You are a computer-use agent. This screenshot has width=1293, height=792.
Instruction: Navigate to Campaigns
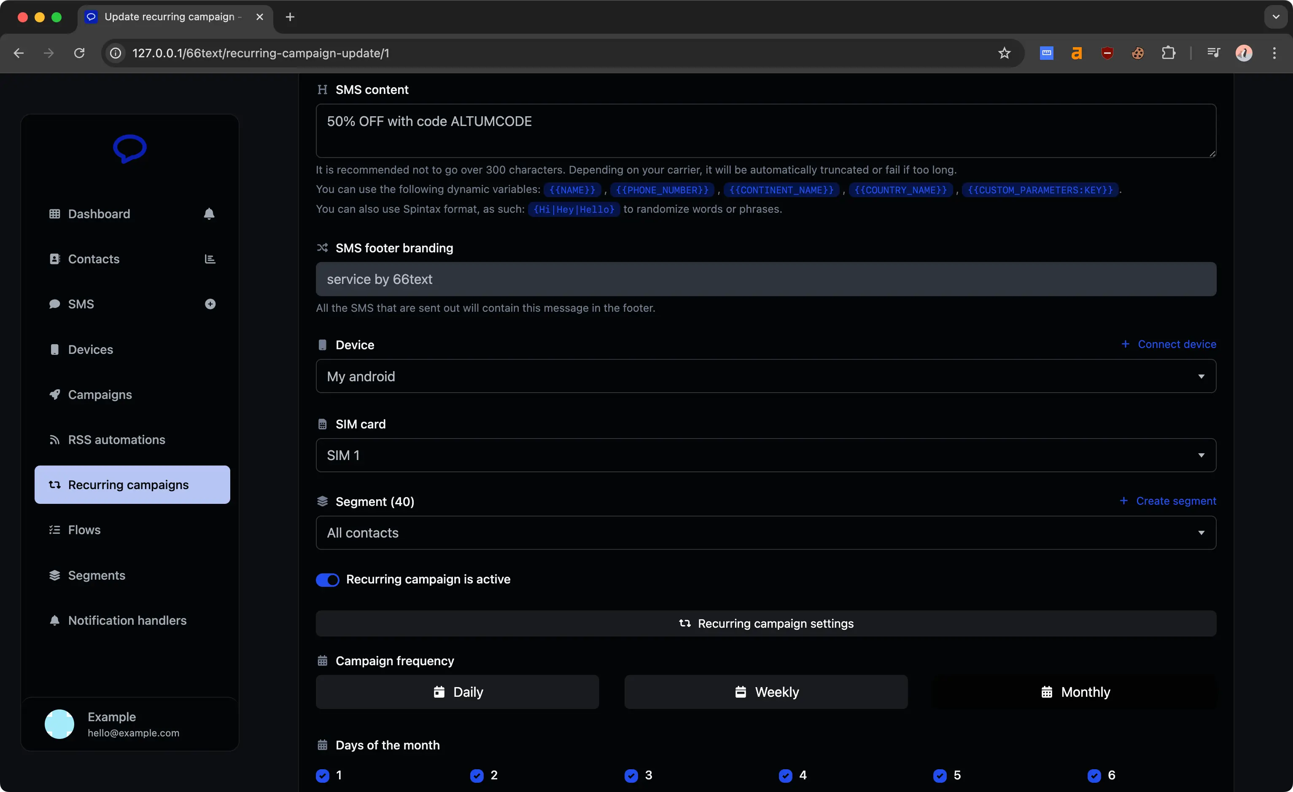100,394
